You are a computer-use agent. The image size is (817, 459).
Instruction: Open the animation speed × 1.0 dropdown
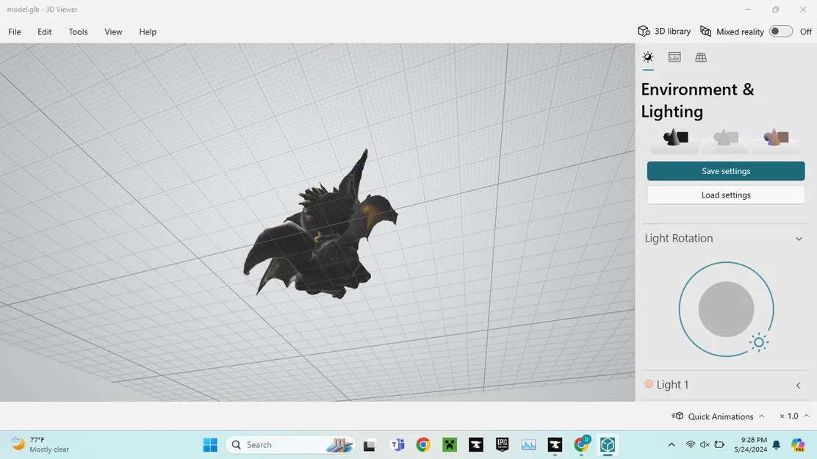tap(794, 416)
